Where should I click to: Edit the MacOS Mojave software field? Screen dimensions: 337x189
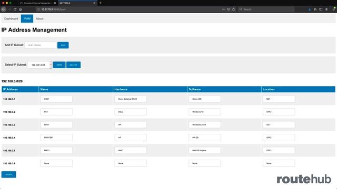[x=205, y=151]
